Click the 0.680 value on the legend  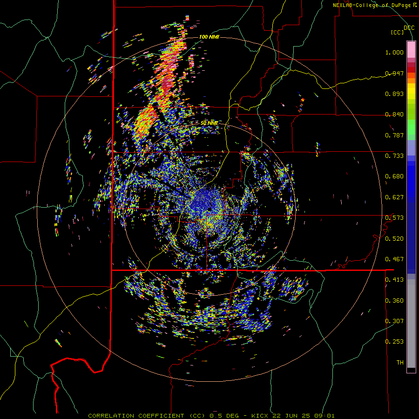pyautogui.click(x=394, y=176)
